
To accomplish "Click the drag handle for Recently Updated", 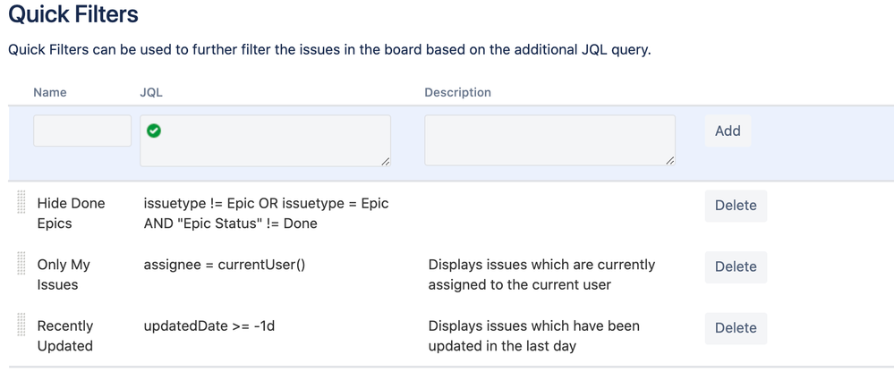I will (x=21, y=325).
